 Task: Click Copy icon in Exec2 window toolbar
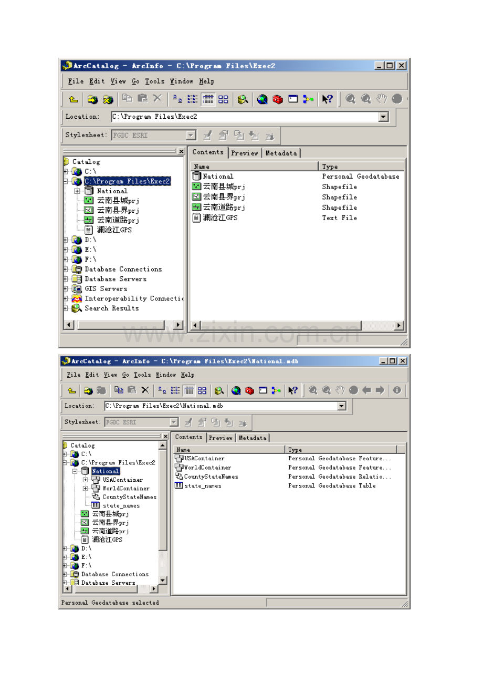click(x=128, y=98)
